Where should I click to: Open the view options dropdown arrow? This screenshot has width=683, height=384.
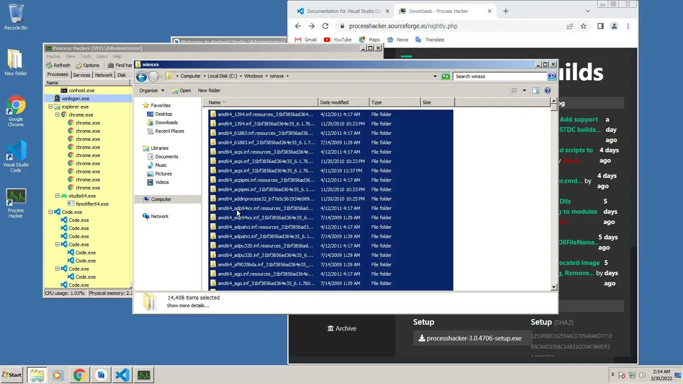[524, 90]
